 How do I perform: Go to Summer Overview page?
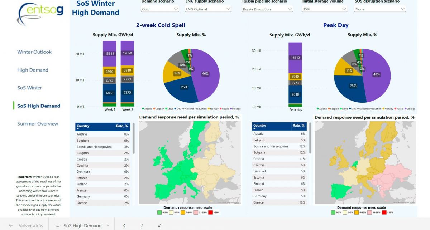tap(38, 124)
